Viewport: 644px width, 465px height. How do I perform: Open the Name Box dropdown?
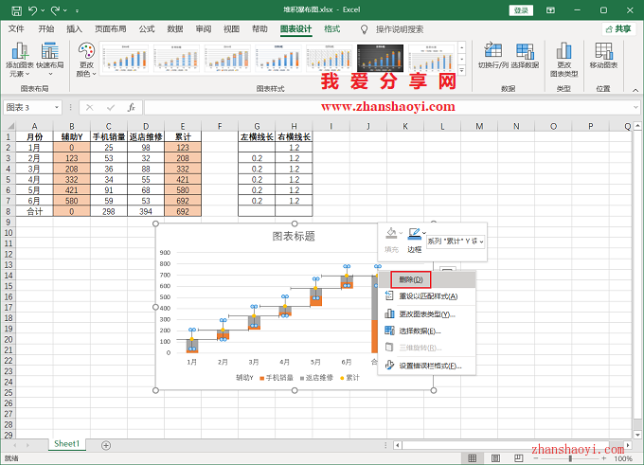click(57, 108)
